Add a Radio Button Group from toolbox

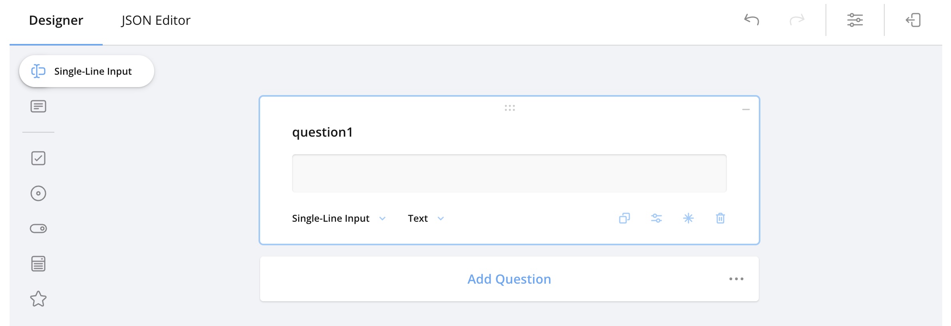(38, 193)
